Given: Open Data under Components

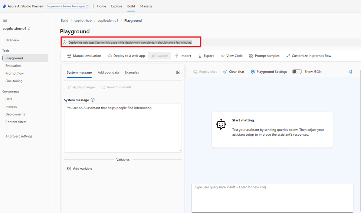Looking at the screenshot, I should click(9, 99).
